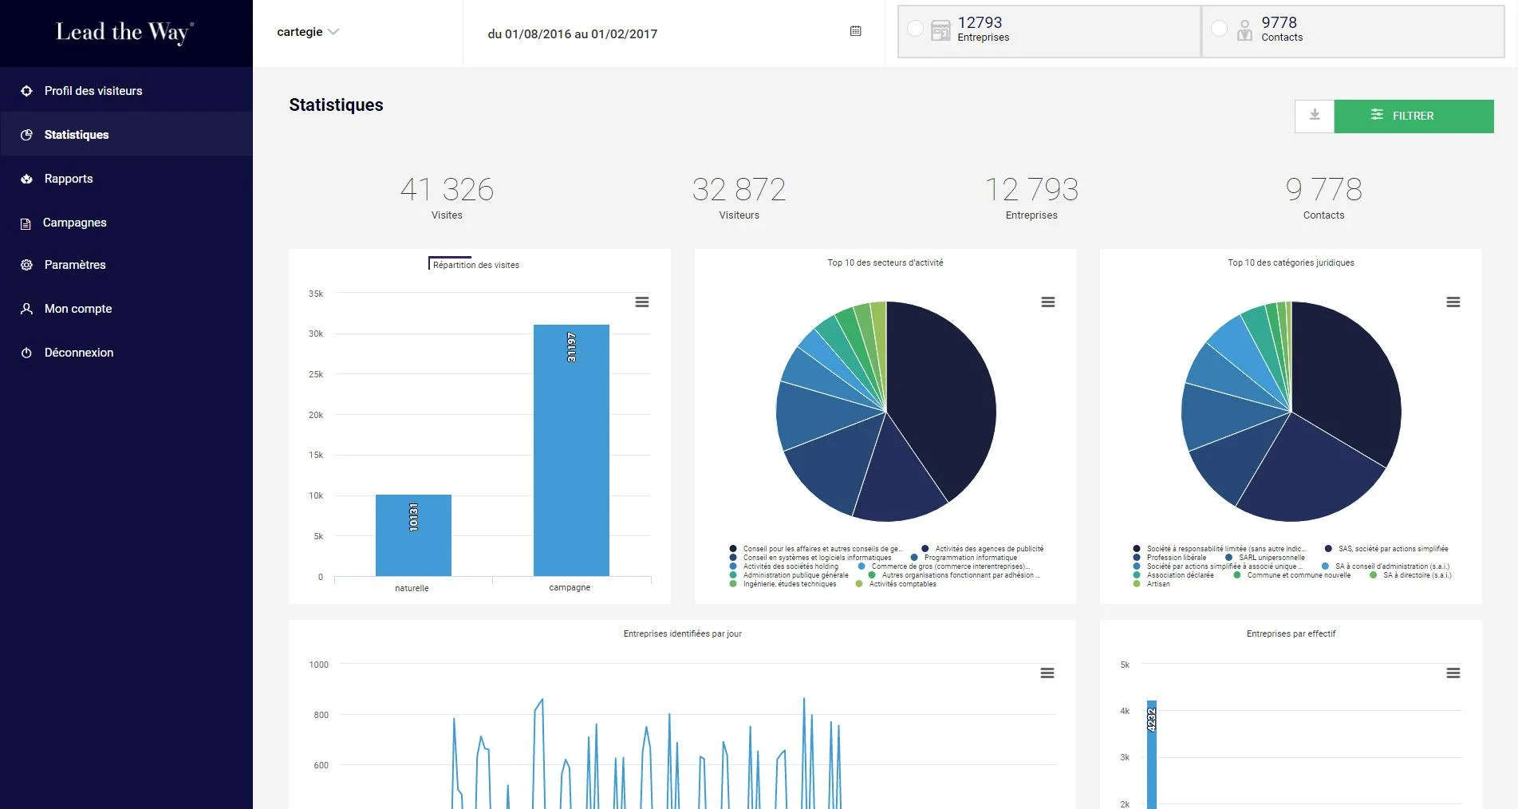This screenshot has height=809, width=1518.
Task: Toggle legend Société par actions simplifiée à associé unique
Action: [x=1218, y=566]
